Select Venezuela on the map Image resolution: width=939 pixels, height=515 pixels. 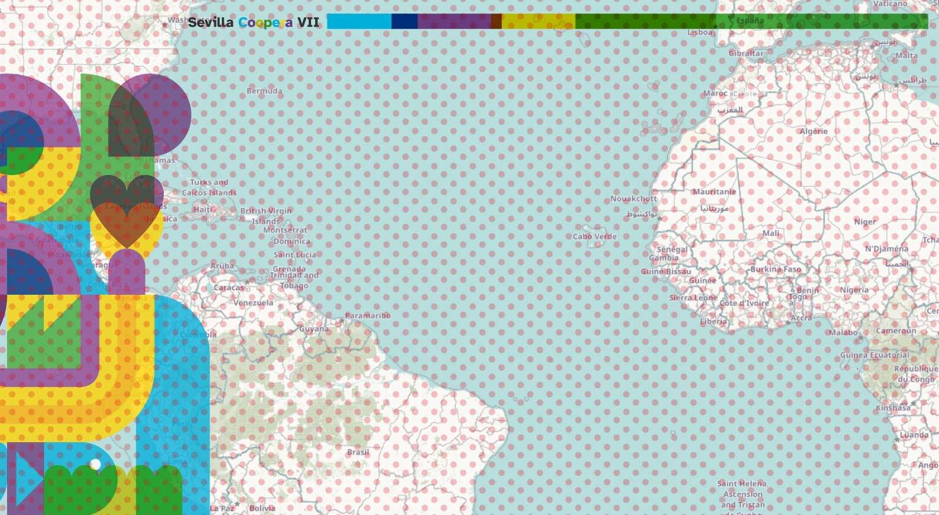click(x=254, y=303)
